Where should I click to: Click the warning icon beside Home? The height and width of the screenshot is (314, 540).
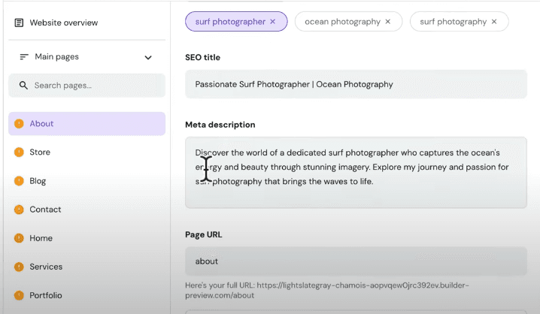[x=19, y=238]
